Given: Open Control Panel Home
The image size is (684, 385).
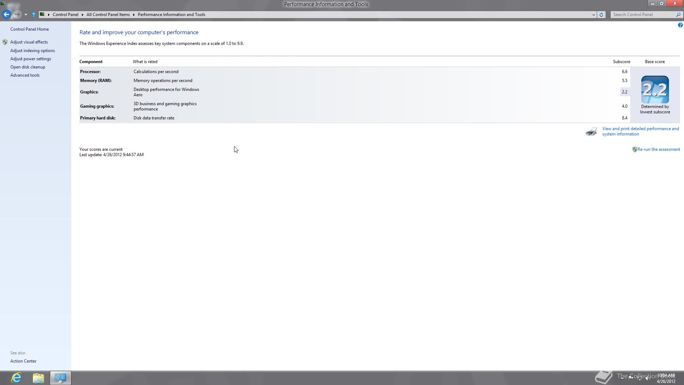Looking at the screenshot, I should [30, 29].
